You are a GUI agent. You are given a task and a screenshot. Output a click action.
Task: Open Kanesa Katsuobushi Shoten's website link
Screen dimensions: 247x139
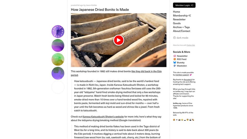(103, 117)
